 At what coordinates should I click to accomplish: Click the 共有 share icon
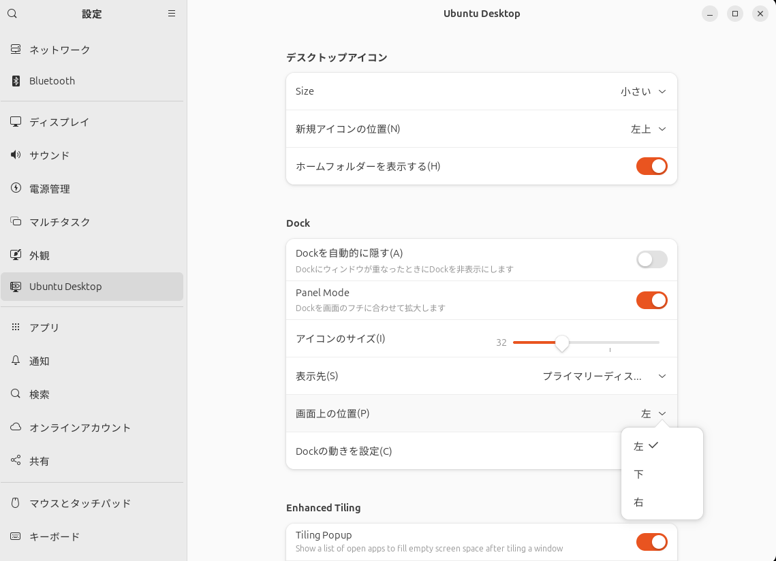click(x=16, y=461)
